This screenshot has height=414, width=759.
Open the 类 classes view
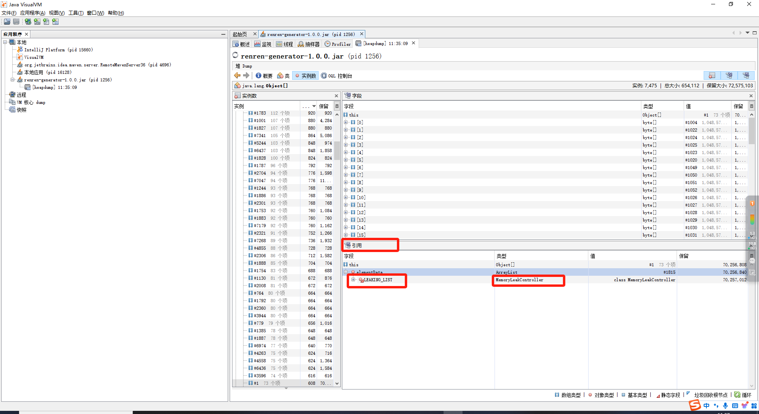tap(283, 76)
